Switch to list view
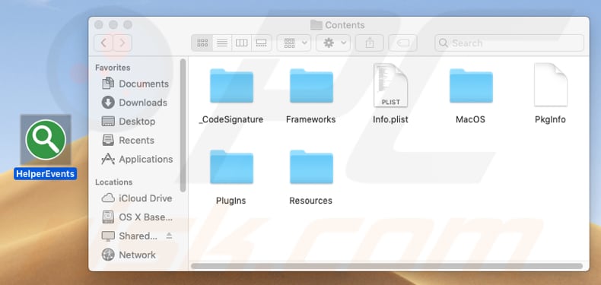This screenshot has height=285, width=601. coord(222,43)
